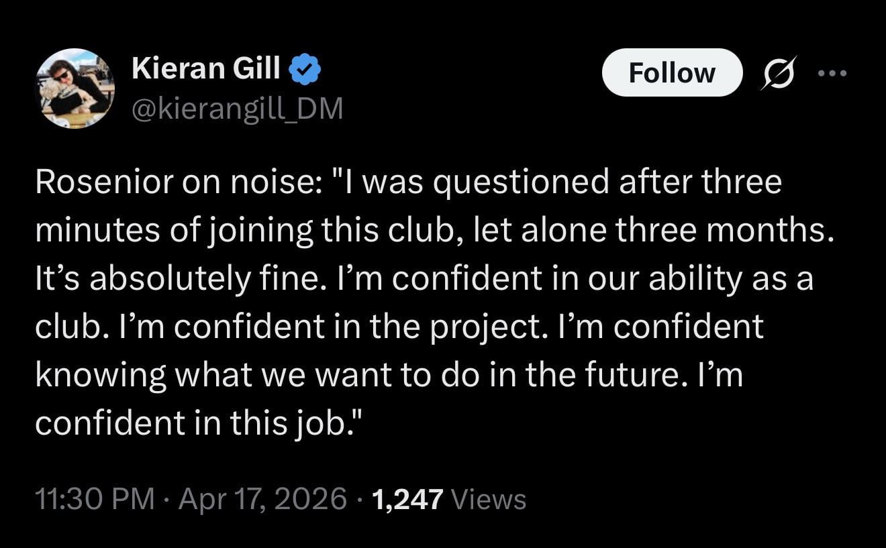
Task: Click the "Views" label text
Action: (x=489, y=500)
